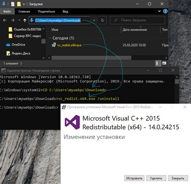191x184 pixels.
Task: Switch to large thumbnails view icon
Action: point(164,63)
